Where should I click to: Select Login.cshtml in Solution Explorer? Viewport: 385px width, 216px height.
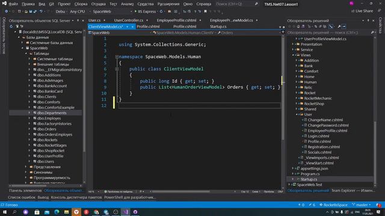coord(318,136)
